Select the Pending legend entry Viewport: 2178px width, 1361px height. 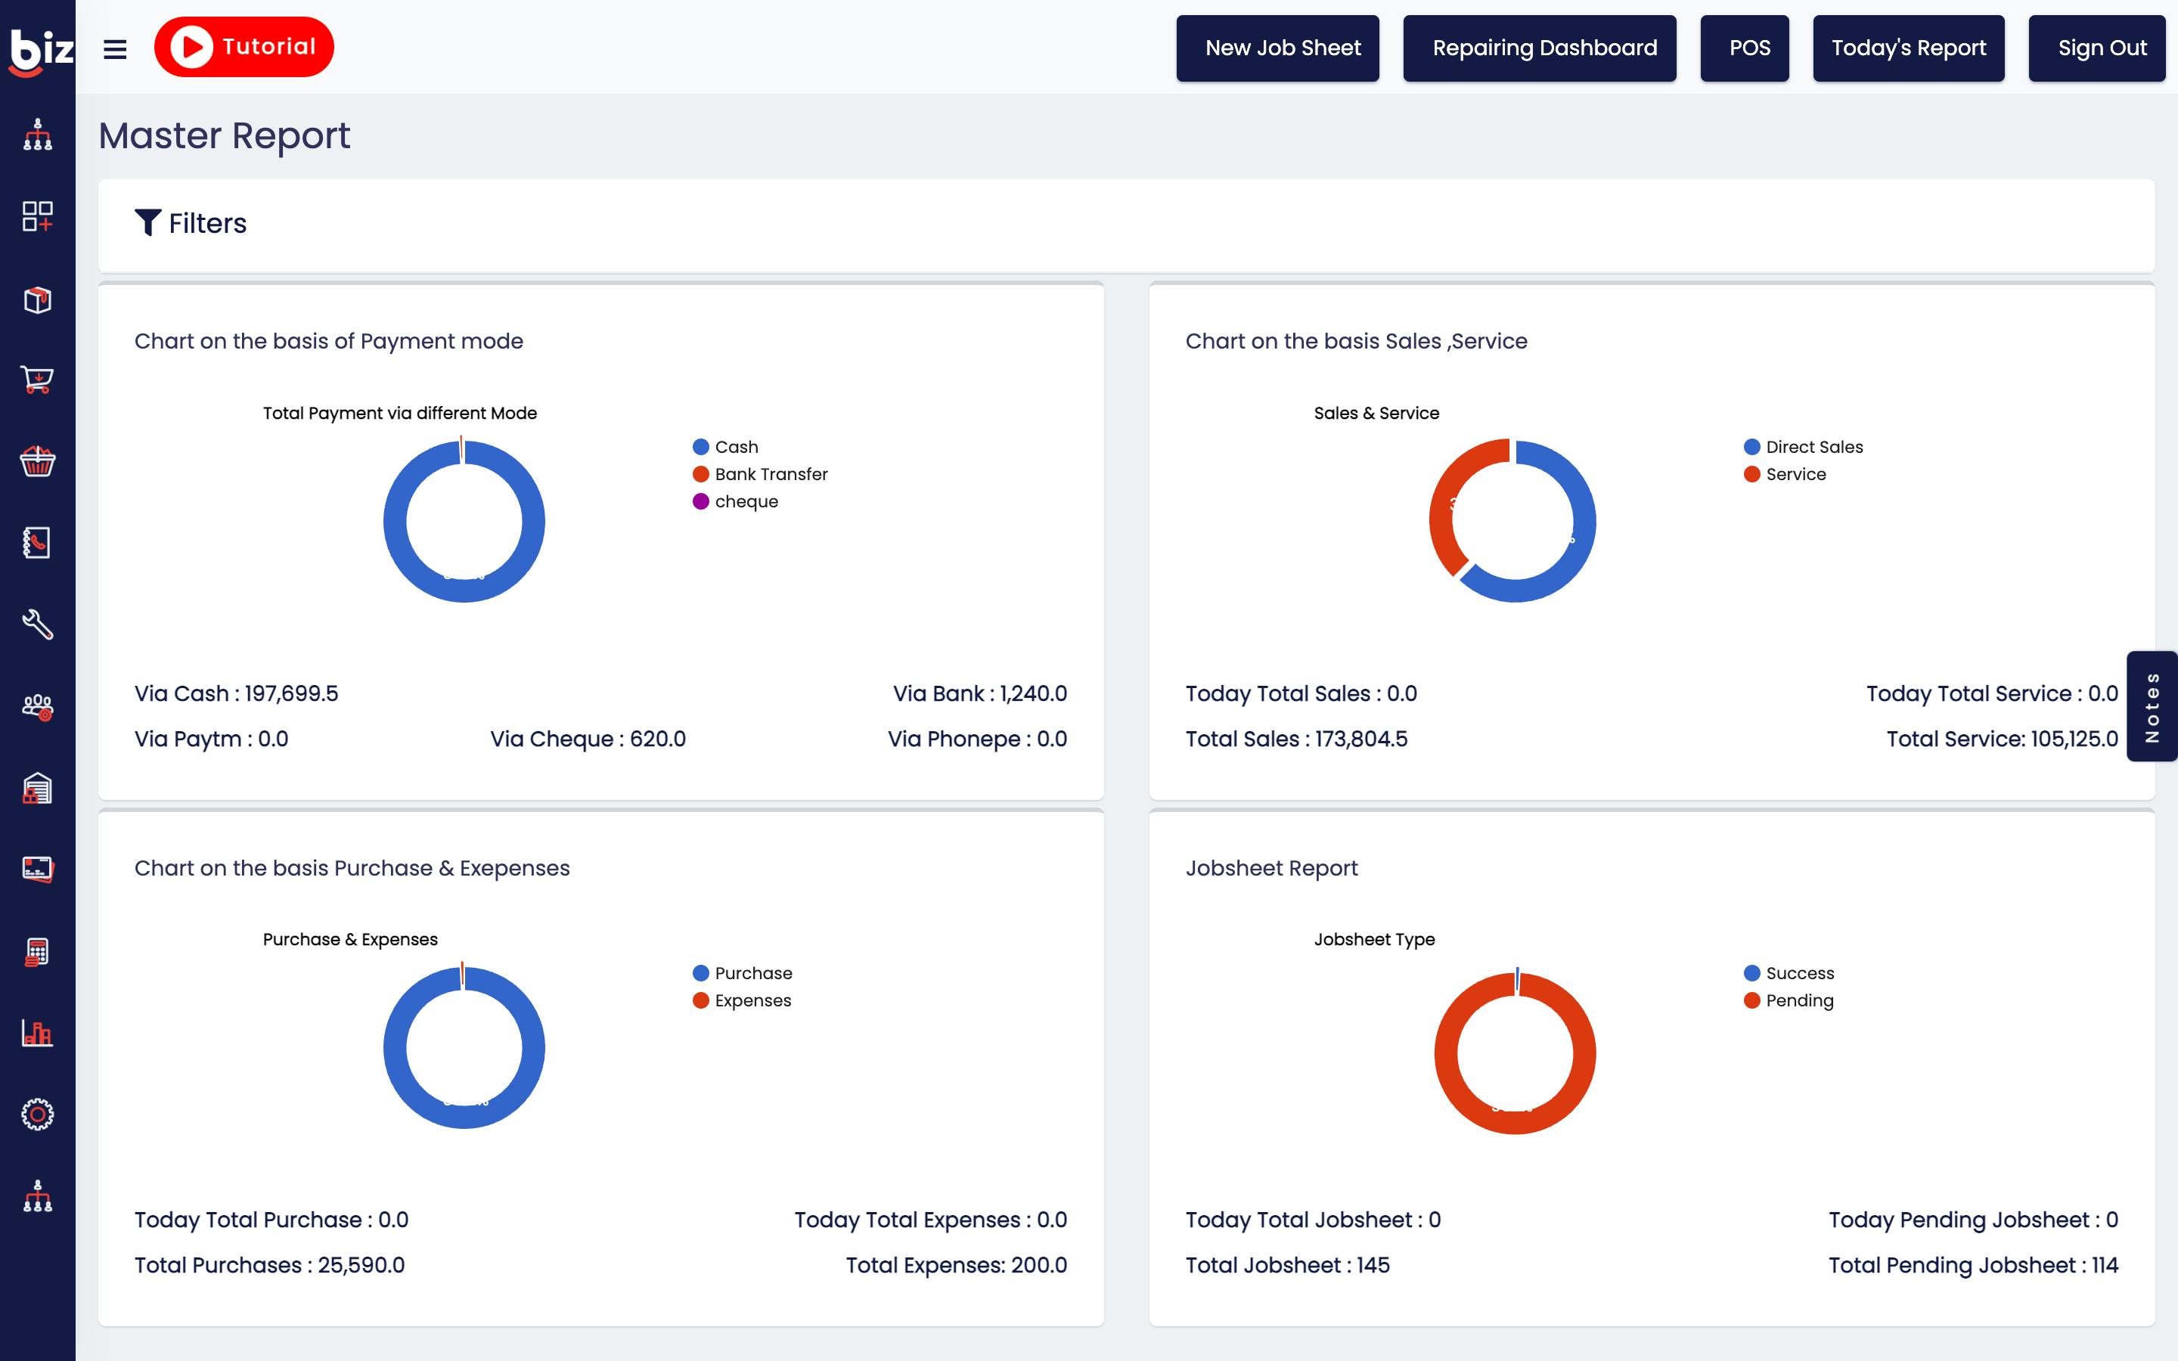click(1789, 1000)
